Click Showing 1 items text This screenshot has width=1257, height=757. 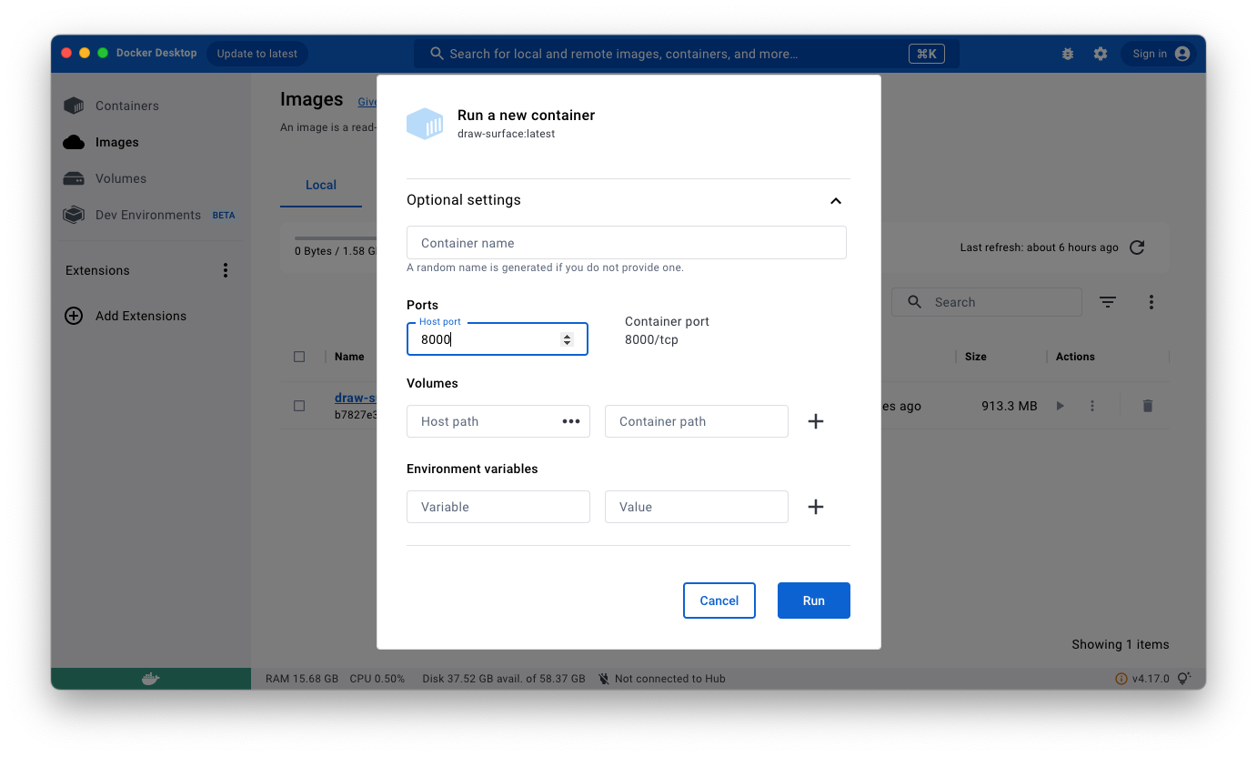[1121, 644]
